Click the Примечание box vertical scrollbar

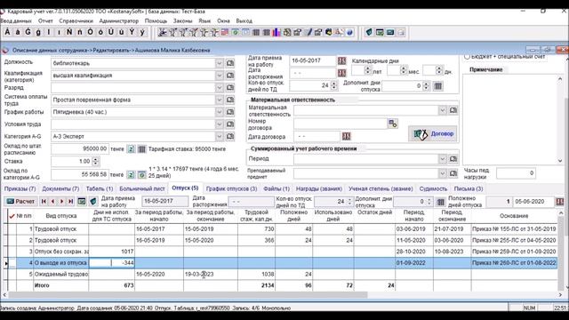(560, 120)
